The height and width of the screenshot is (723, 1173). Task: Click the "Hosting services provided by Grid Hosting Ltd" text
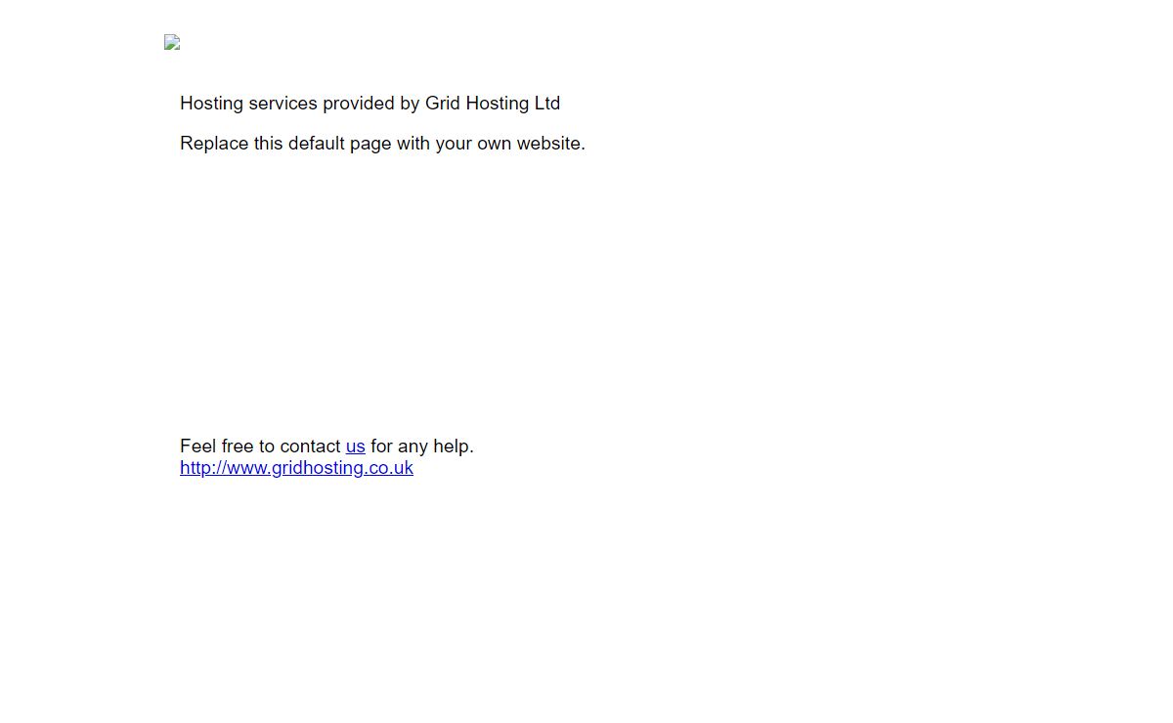click(369, 104)
